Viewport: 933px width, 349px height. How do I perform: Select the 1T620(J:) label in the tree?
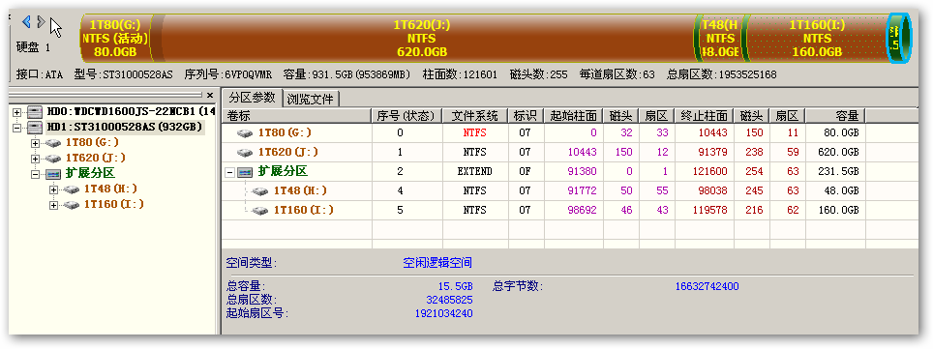tap(95, 158)
